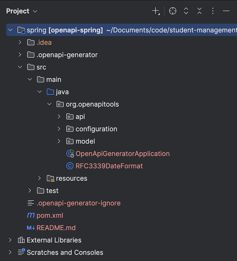Select the configuration package
The height and width of the screenshot is (261, 237).
coord(96,129)
